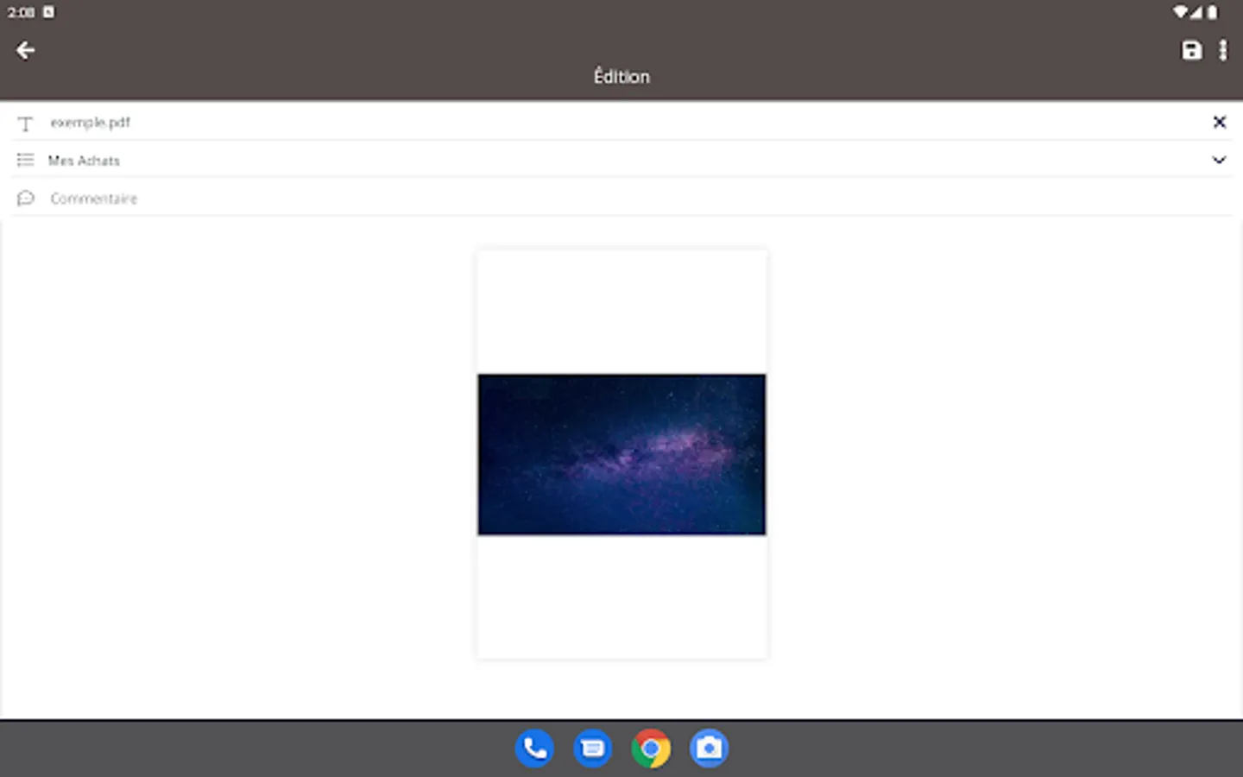Save the document with floppy disk icon

[1191, 51]
